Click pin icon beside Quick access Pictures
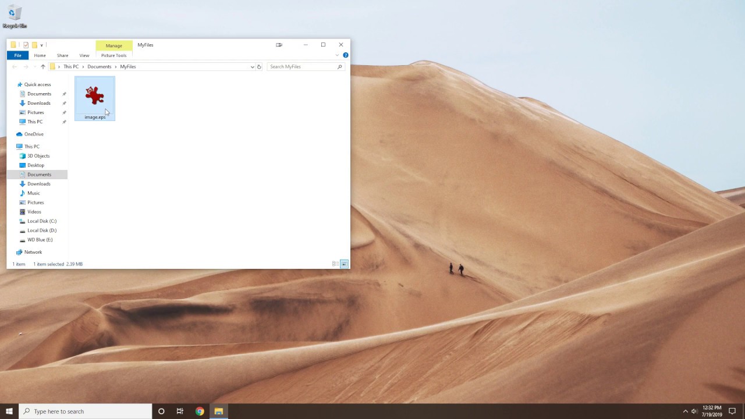 pos(64,112)
